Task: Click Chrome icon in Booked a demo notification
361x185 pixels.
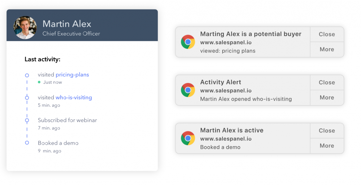Action: pos(188,138)
